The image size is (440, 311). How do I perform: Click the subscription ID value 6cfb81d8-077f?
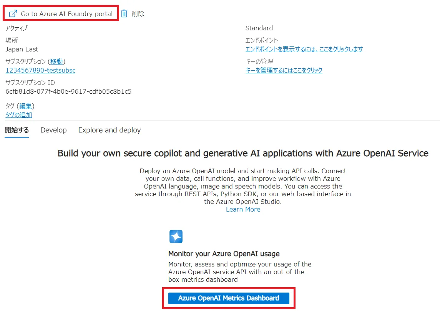68,91
